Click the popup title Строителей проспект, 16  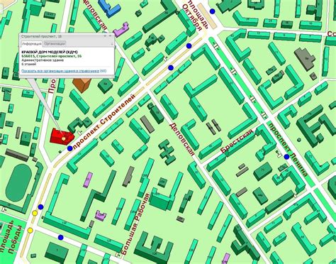click(41, 36)
